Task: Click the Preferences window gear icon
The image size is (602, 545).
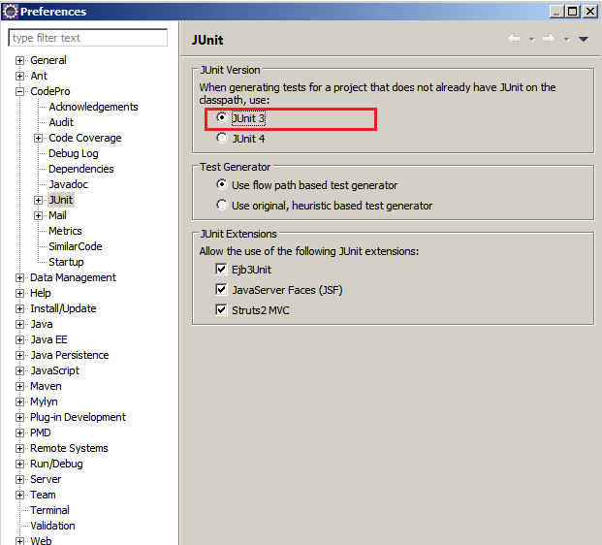Action: [10, 11]
